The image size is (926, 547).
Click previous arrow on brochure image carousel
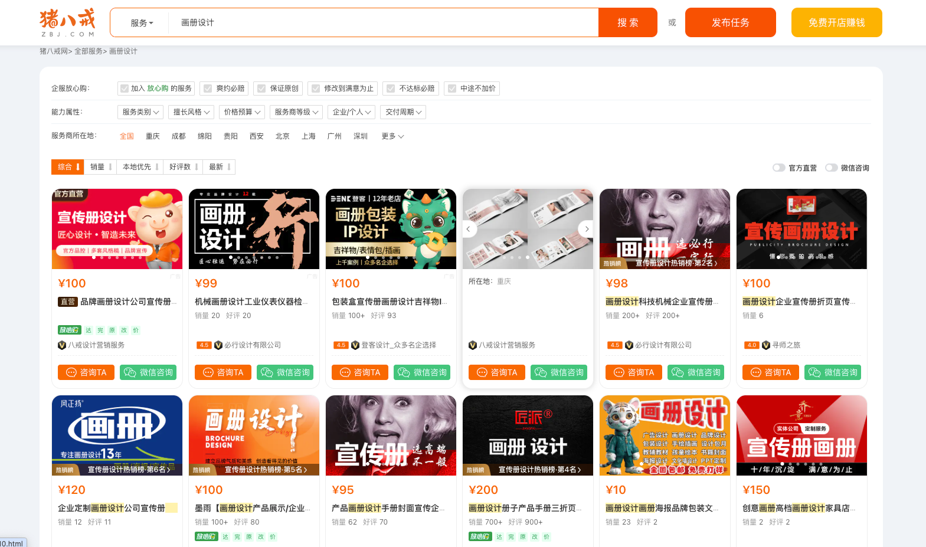coord(469,229)
